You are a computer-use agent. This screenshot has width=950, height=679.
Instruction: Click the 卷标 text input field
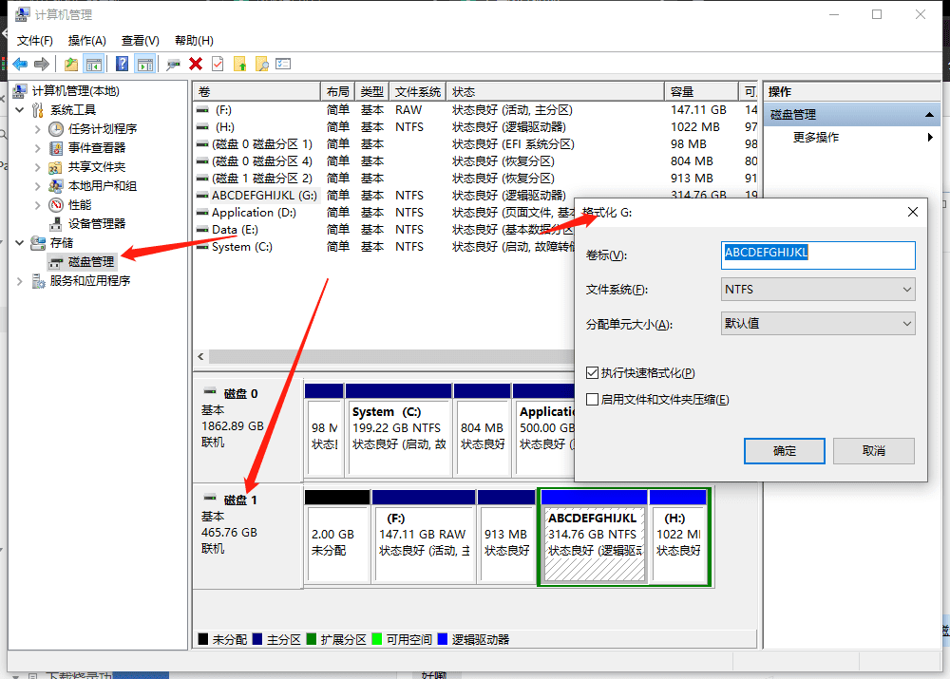click(x=818, y=255)
